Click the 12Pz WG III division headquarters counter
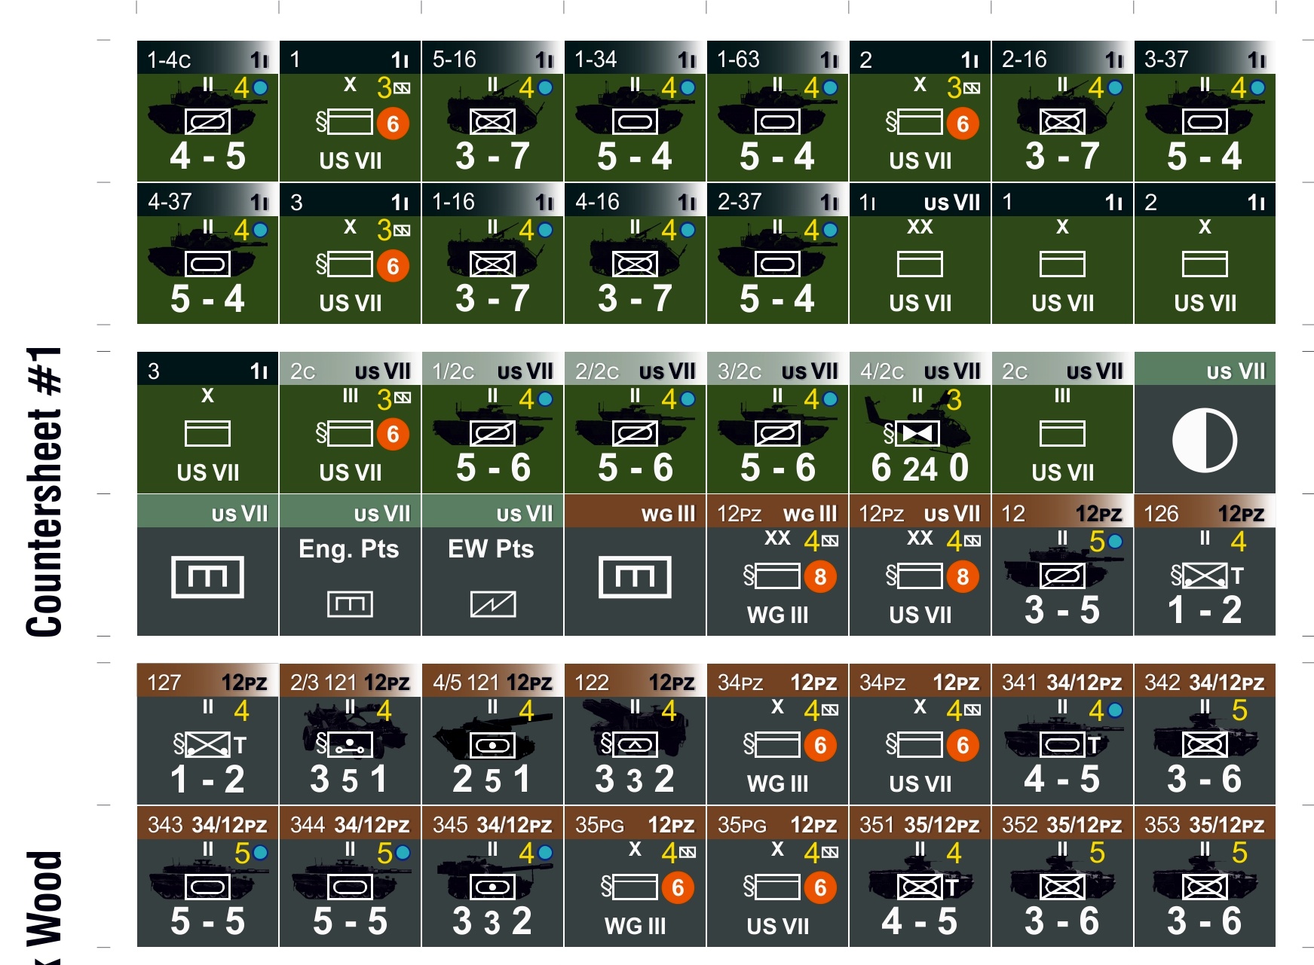Image resolution: width=1314 pixels, height=965 pixels. (777, 565)
